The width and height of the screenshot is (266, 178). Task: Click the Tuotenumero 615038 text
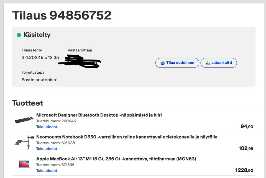55,143
